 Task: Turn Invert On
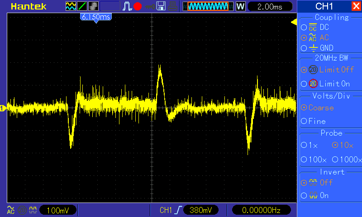click(315, 196)
